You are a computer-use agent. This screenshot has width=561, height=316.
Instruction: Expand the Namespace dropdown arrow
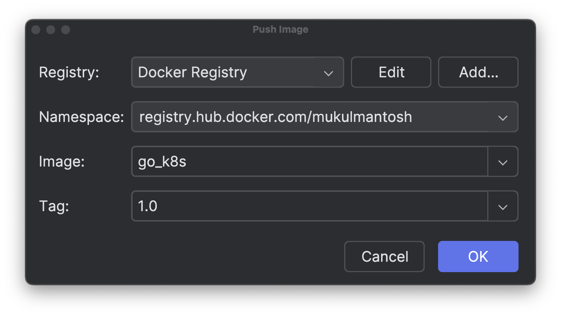pyautogui.click(x=503, y=118)
